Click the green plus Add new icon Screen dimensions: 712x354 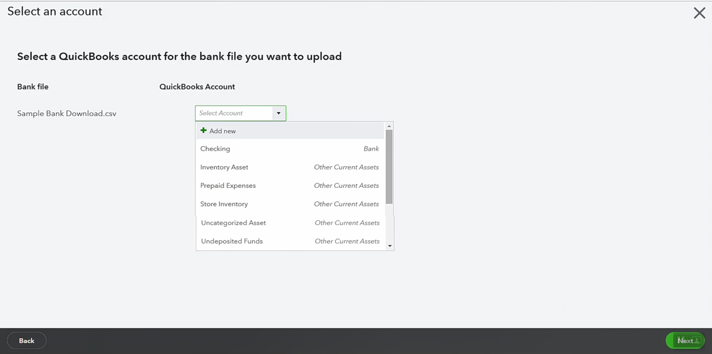[204, 130]
